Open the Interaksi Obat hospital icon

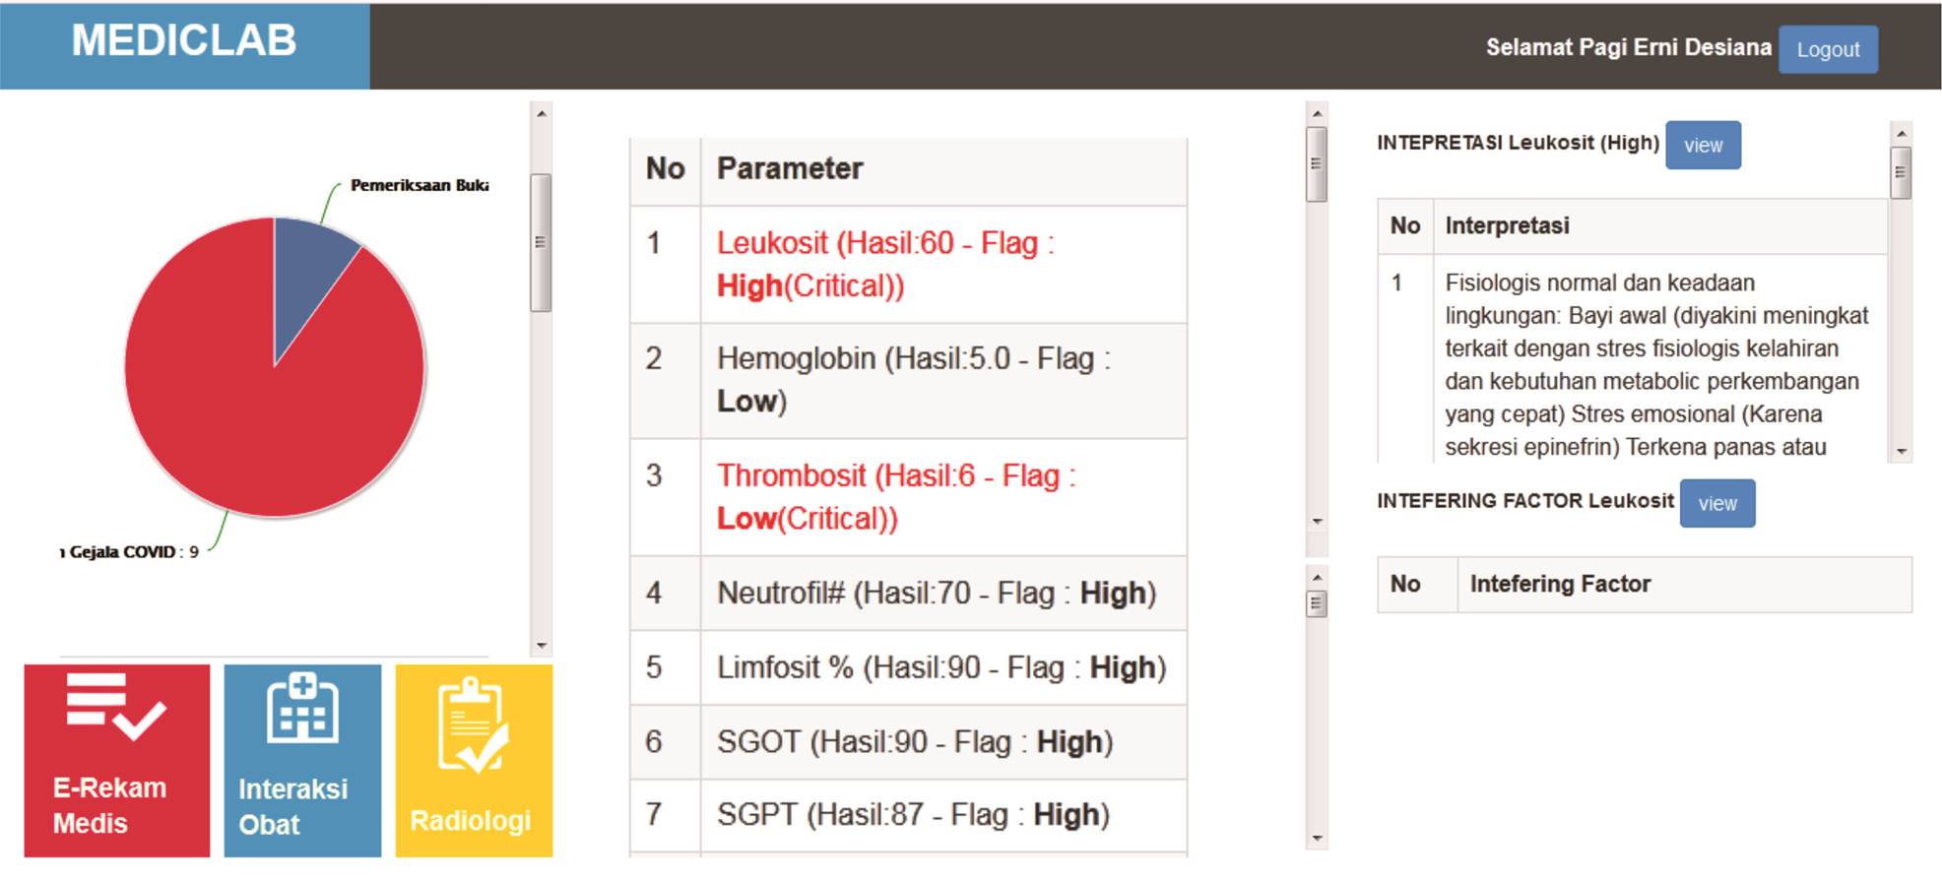coord(302,709)
